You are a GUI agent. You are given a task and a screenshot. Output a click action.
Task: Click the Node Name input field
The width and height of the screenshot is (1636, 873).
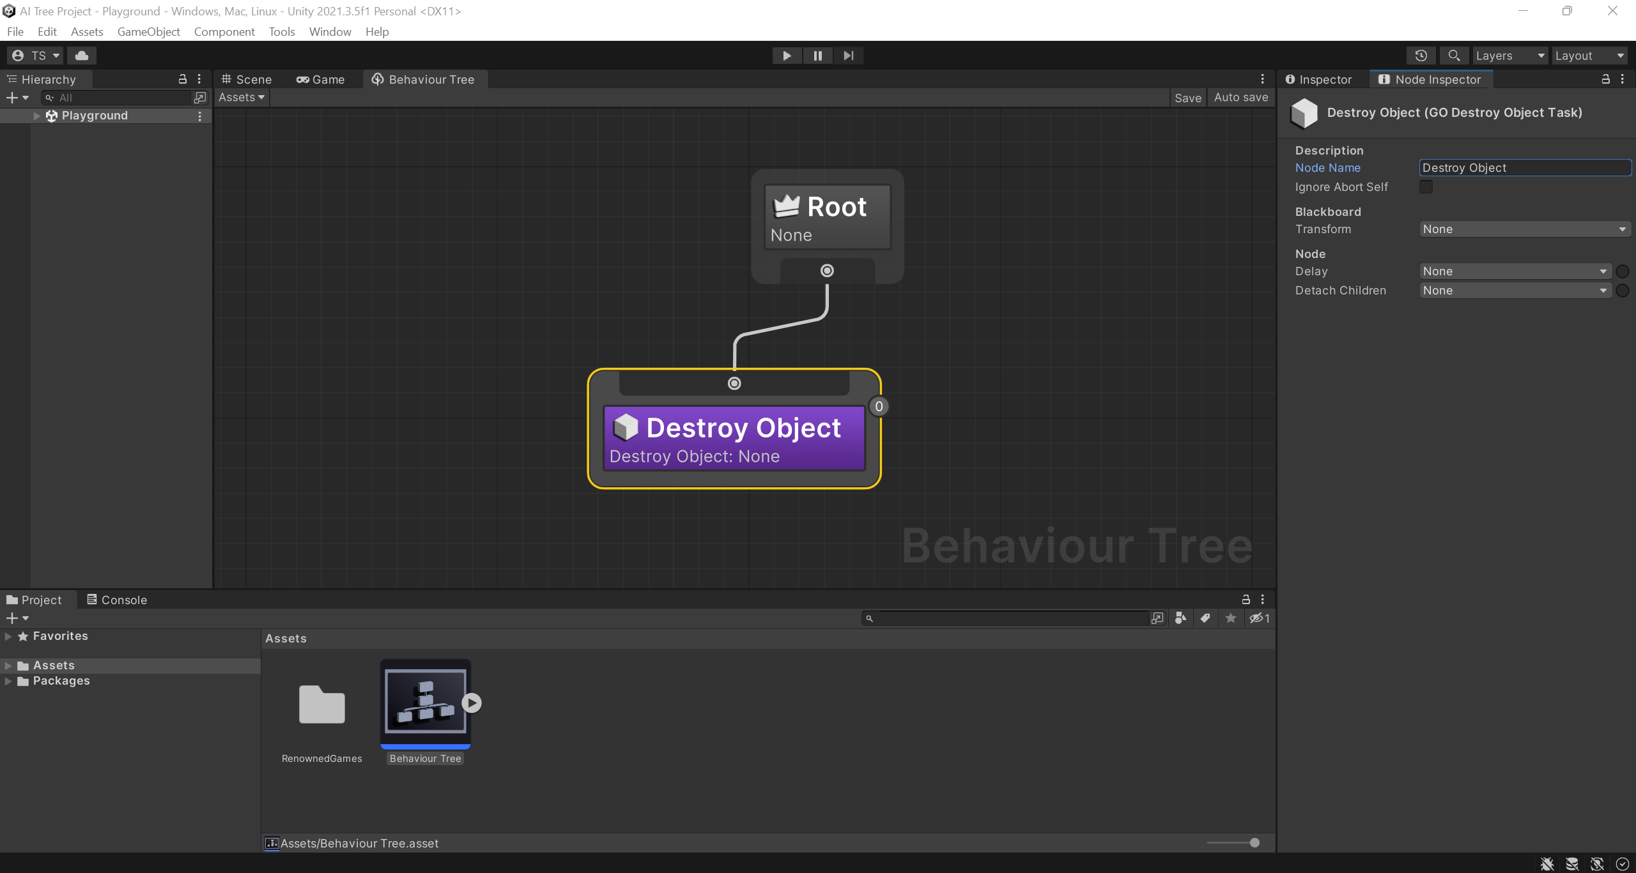click(1524, 168)
